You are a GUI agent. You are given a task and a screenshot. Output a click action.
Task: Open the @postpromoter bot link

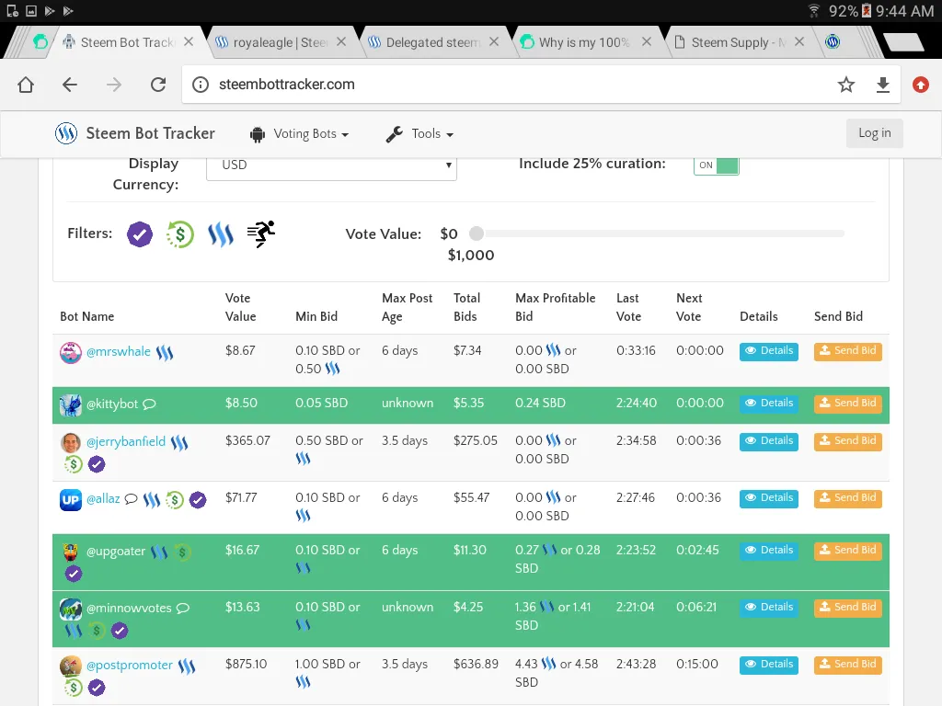(x=129, y=666)
